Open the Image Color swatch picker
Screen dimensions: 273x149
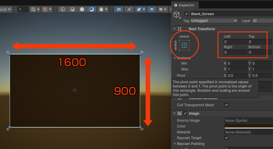coord(249,126)
